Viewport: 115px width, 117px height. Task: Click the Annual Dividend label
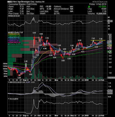61,9
